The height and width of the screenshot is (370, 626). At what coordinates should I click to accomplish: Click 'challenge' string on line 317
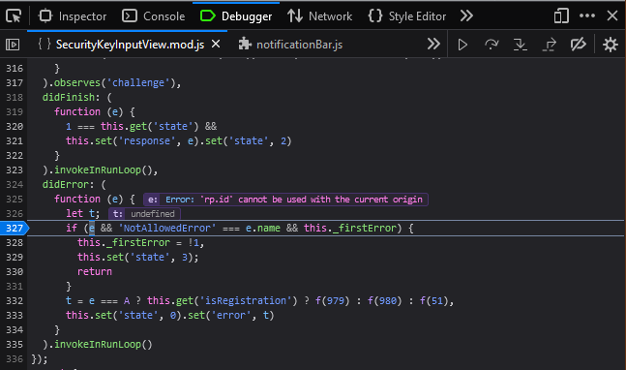[138, 82]
